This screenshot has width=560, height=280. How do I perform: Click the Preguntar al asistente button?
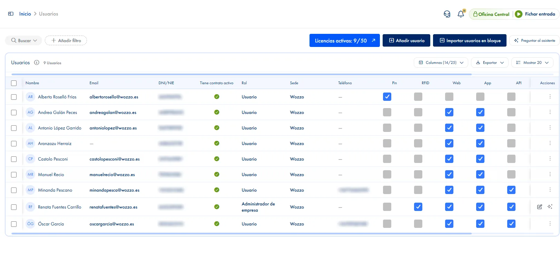click(x=534, y=40)
